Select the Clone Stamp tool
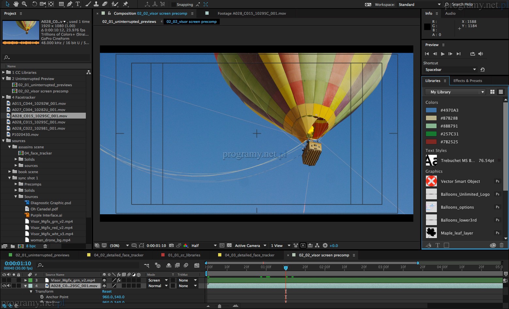 coord(96,4)
